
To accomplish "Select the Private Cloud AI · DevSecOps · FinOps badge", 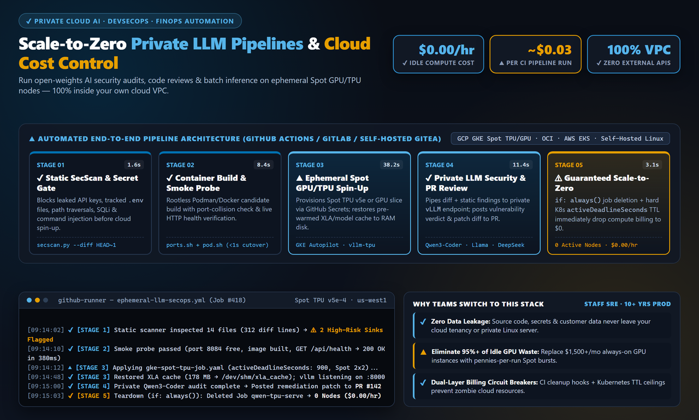I will [130, 21].
